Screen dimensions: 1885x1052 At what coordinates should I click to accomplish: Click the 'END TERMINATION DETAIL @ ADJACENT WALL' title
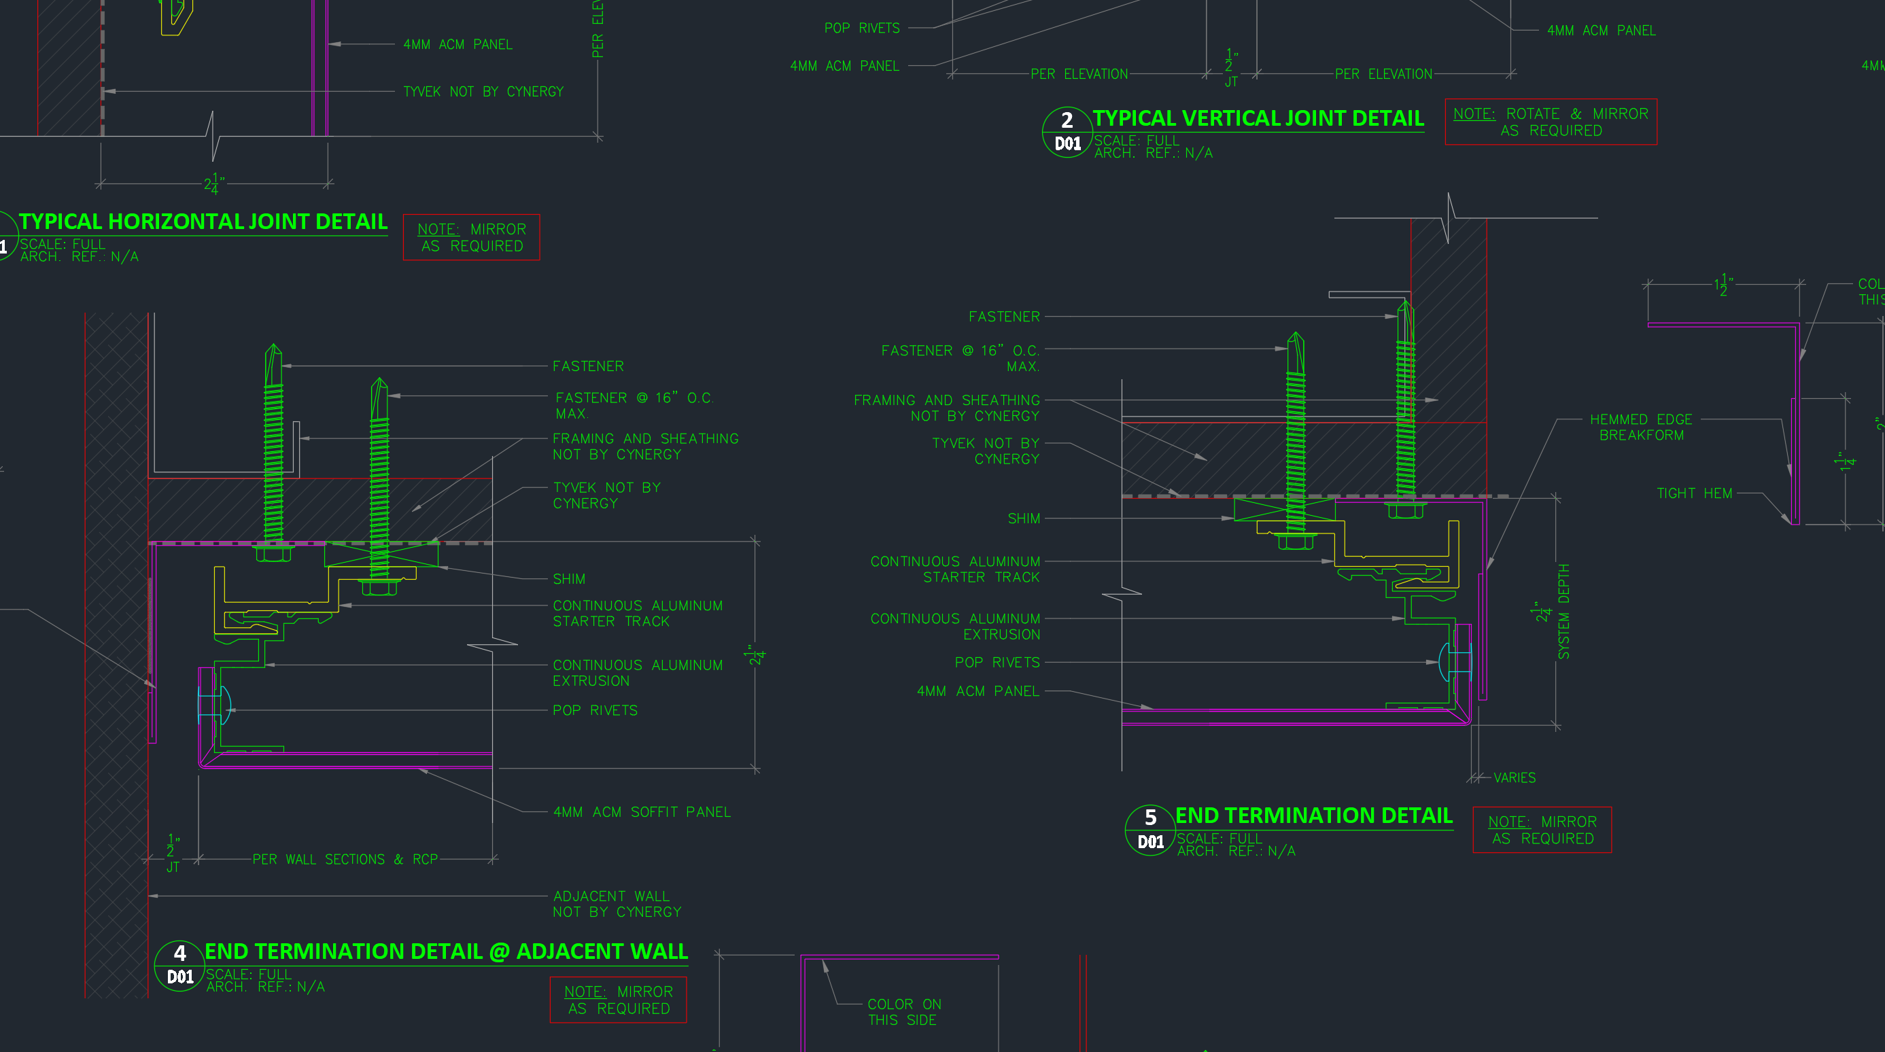pos(446,951)
